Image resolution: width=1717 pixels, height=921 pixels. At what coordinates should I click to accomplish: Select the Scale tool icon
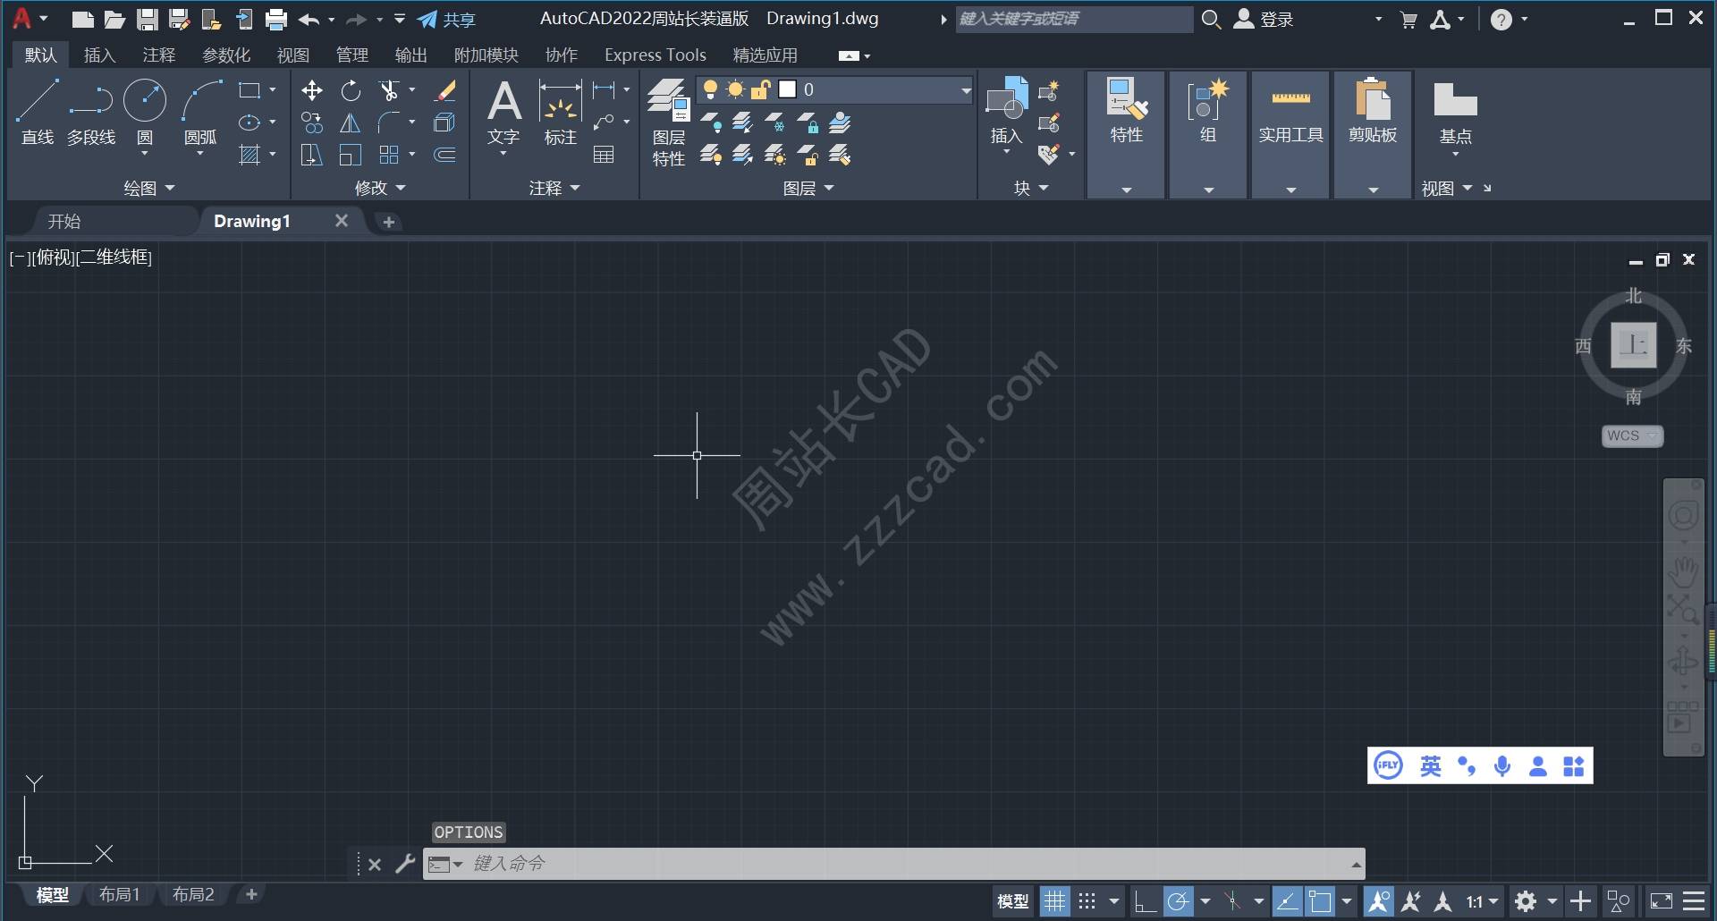coord(351,155)
